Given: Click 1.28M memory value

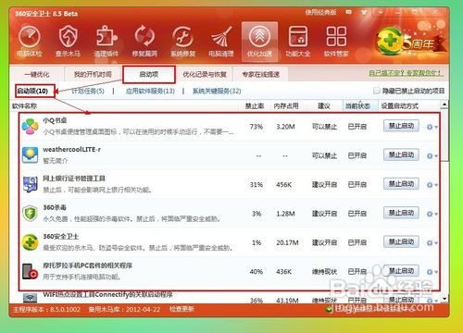Looking at the screenshot, I should click(x=285, y=214).
